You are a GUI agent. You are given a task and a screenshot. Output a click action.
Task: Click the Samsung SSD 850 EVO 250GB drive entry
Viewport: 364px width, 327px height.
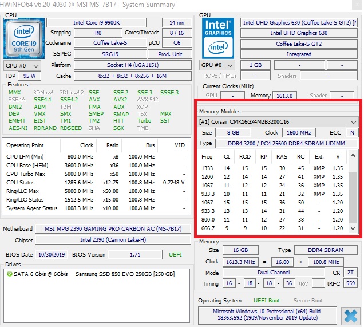pos(125,274)
